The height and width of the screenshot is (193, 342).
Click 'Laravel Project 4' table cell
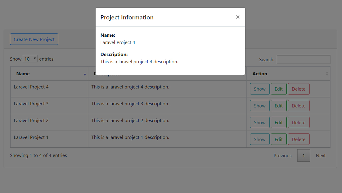(49, 89)
